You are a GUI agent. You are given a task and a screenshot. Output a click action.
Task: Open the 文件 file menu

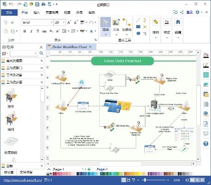point(9,12)
